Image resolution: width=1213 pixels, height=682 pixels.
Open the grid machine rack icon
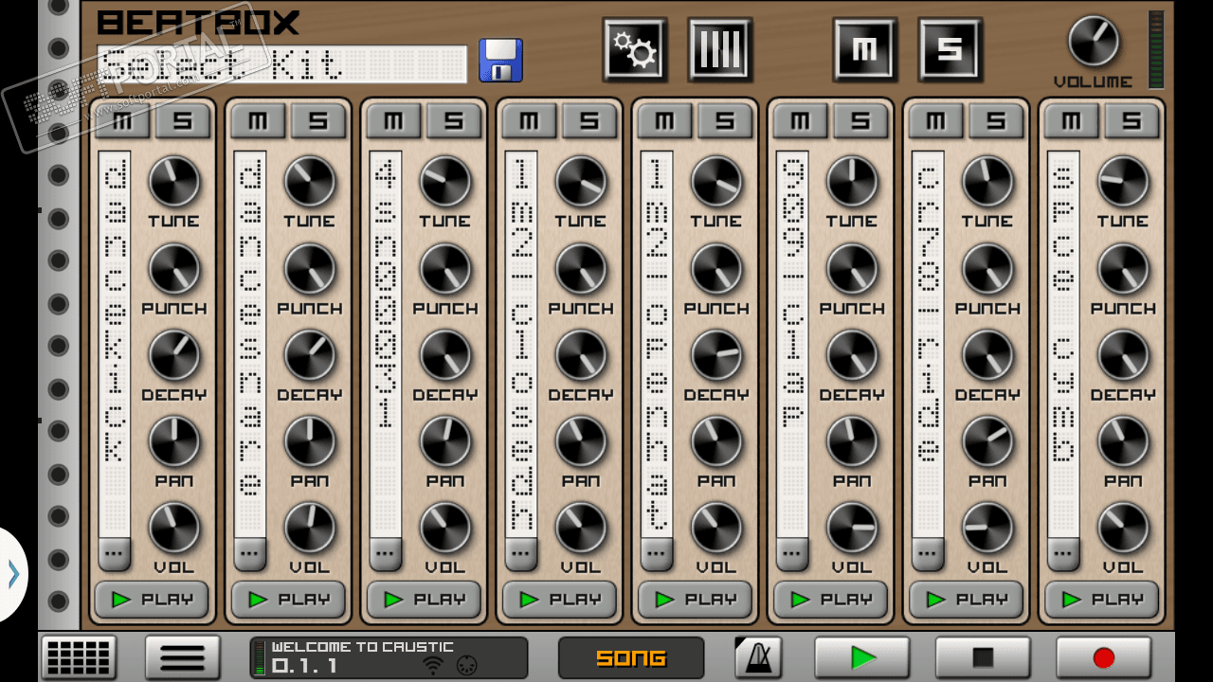point(79,657)
